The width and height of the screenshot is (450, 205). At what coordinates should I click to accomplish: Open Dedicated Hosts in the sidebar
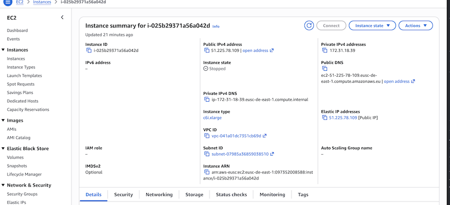22,101
